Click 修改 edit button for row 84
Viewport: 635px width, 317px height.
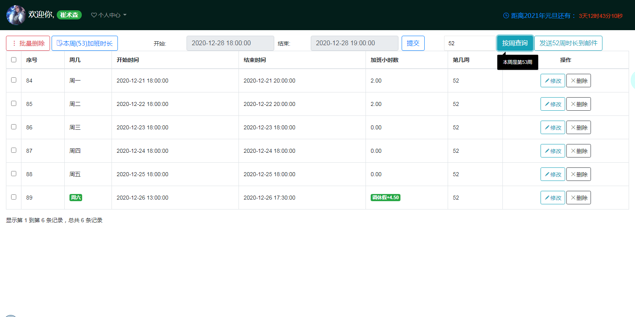(x=553, y=81)
